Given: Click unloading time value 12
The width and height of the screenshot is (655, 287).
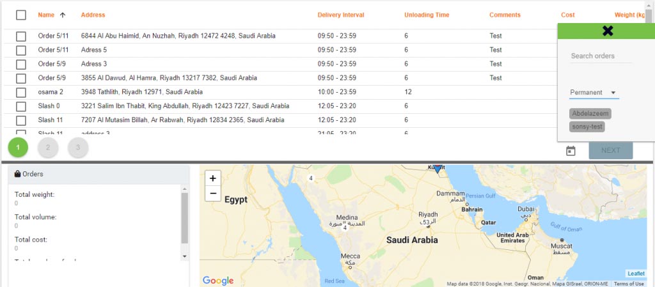Looking at the screenshot, I should [x=407, y=92].
